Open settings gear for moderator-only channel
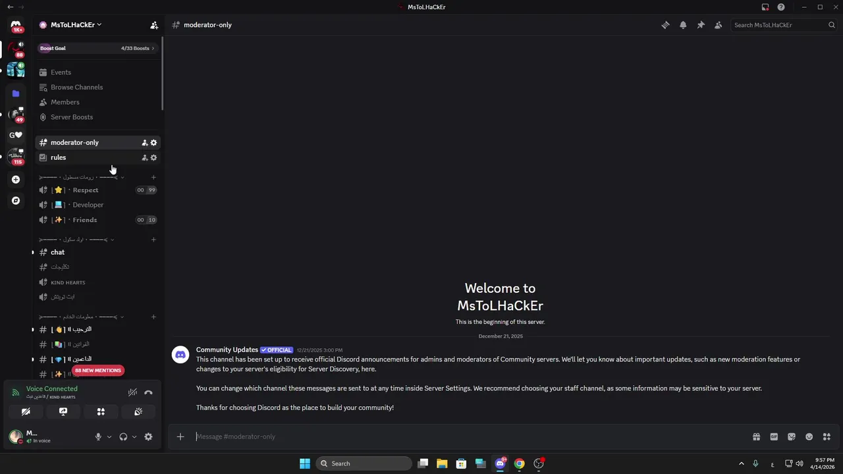 [153, 142]
